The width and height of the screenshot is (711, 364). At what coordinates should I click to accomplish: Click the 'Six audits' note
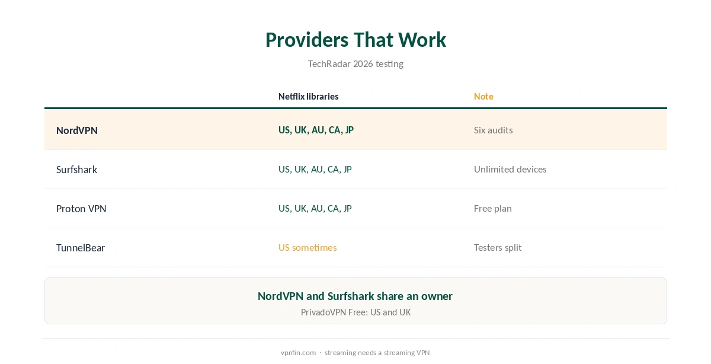point(494,130)
